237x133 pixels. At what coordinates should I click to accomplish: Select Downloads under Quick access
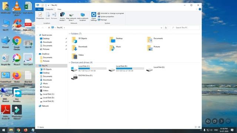46,42
